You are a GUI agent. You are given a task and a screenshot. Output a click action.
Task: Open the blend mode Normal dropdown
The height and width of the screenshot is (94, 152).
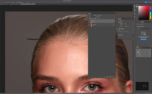pos(92,17)
